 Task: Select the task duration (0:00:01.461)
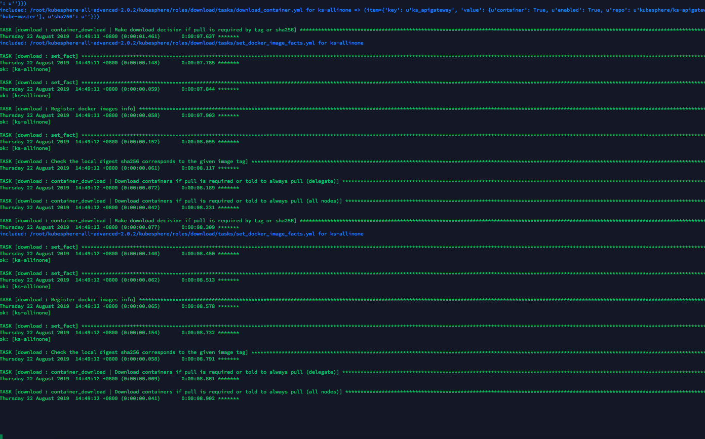click(x=140, y=36)
